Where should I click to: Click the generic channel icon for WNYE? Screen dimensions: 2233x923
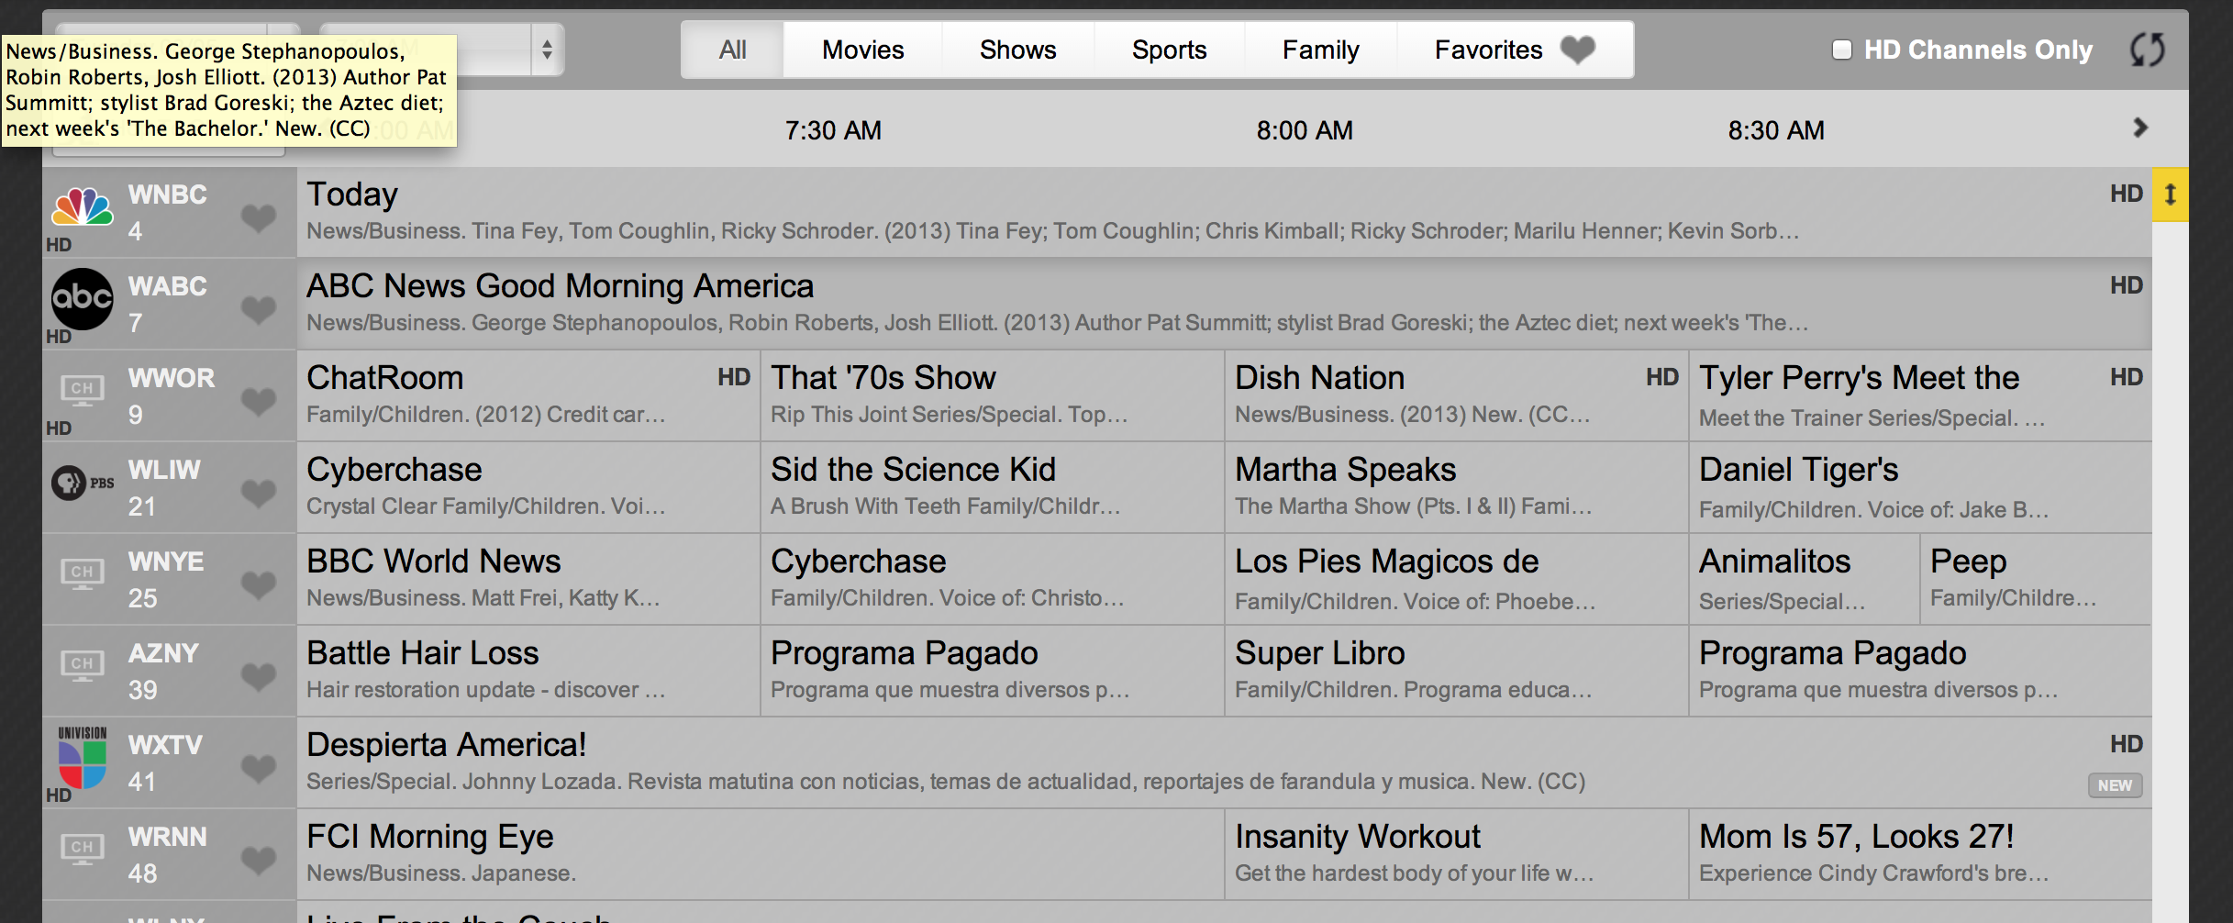pyautogui.click(x=83, y=574)
